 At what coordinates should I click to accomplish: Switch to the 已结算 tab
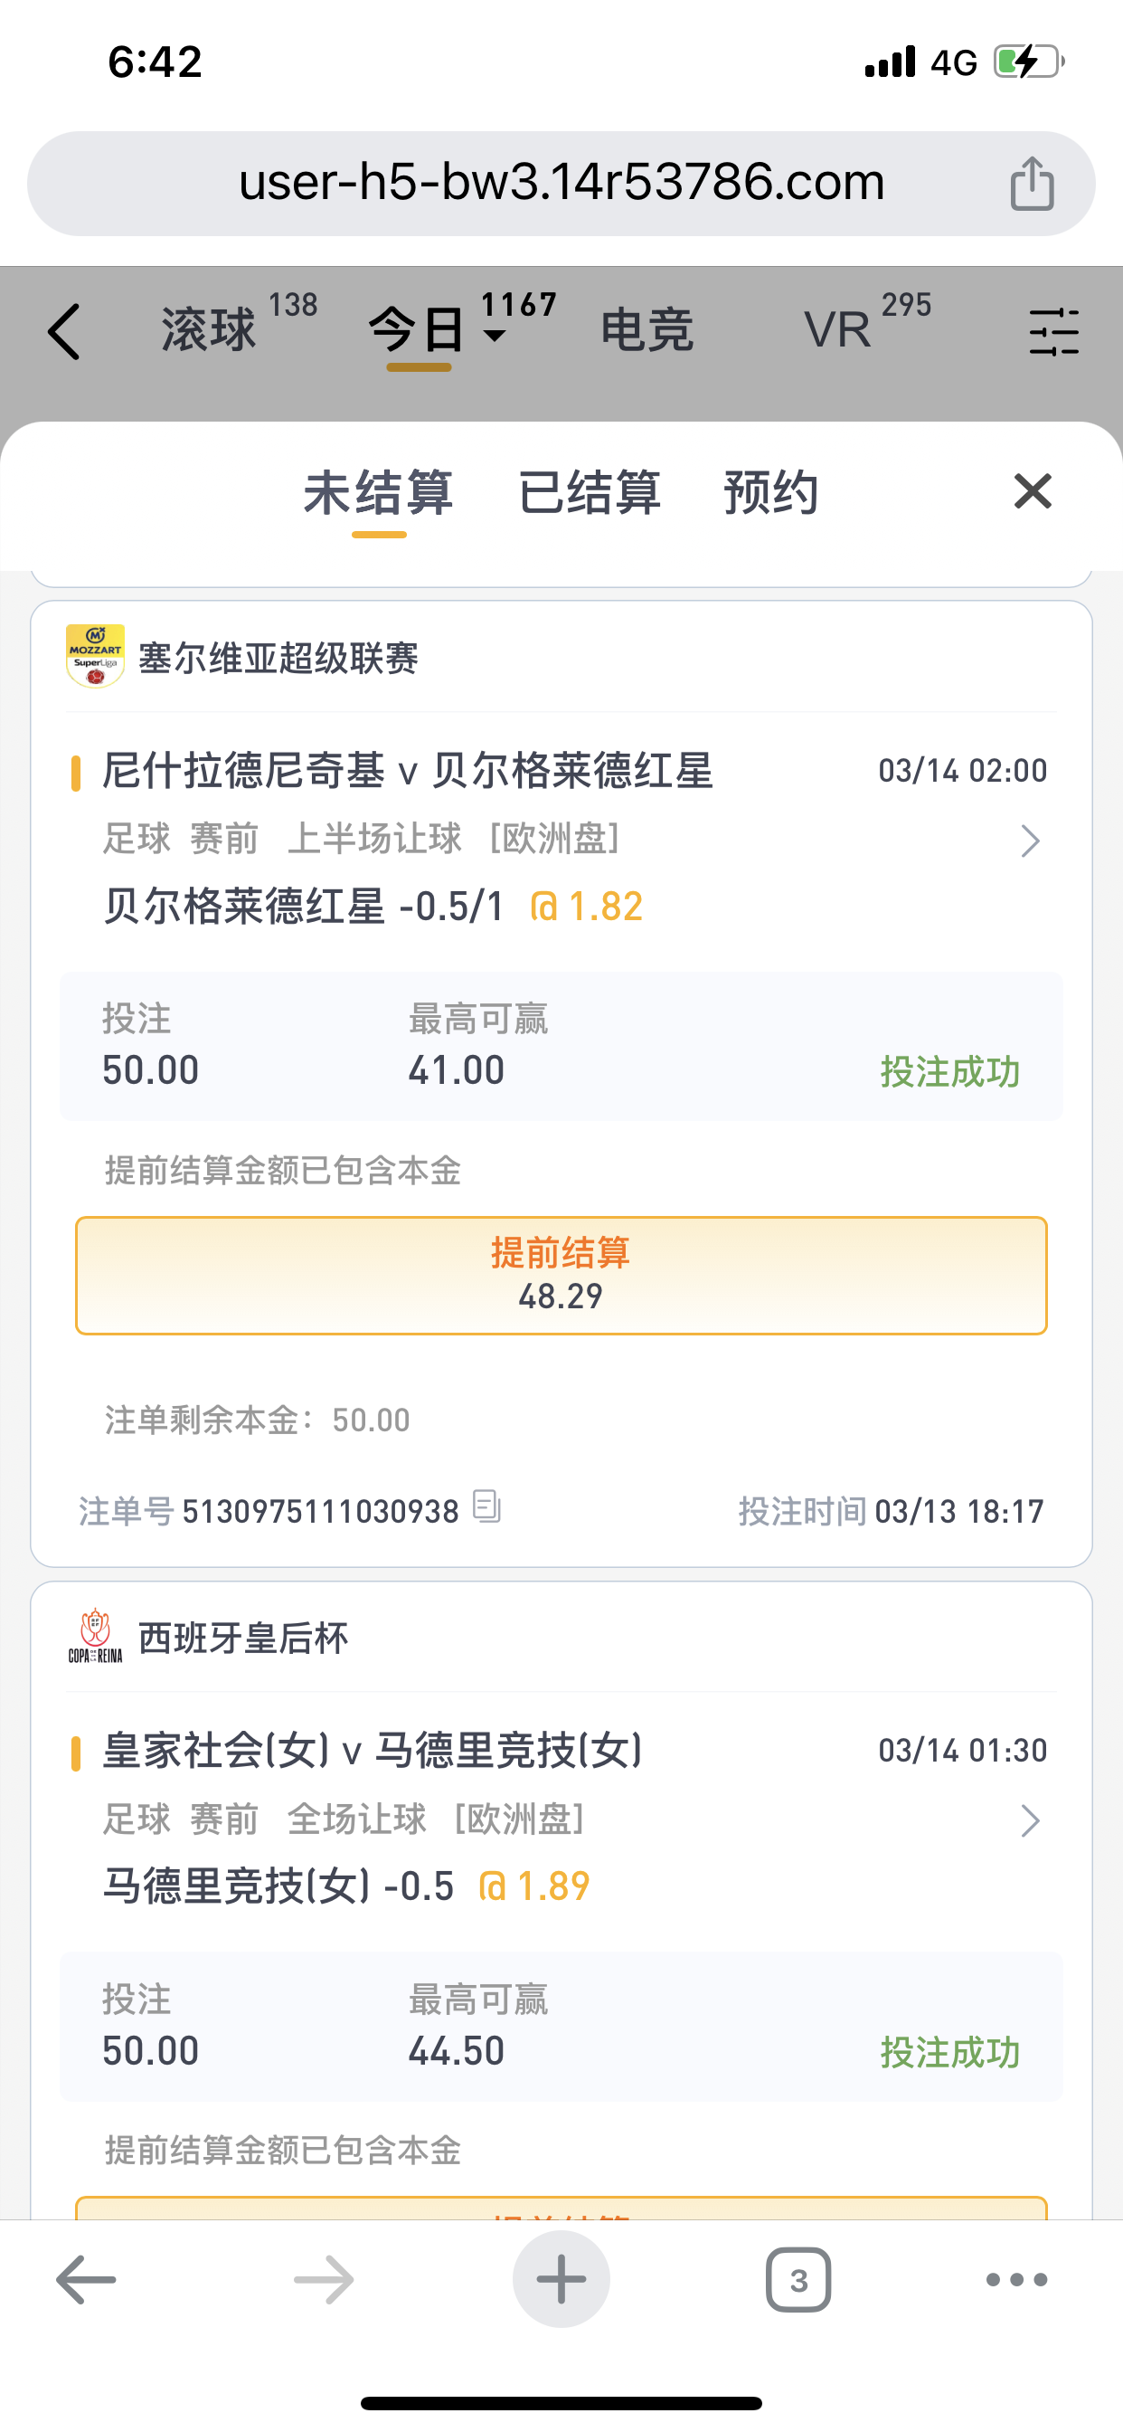[x=590, y=493]
